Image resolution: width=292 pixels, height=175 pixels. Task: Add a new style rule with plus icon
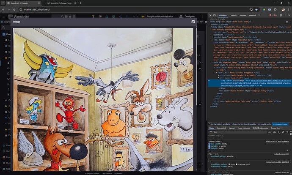278,132
